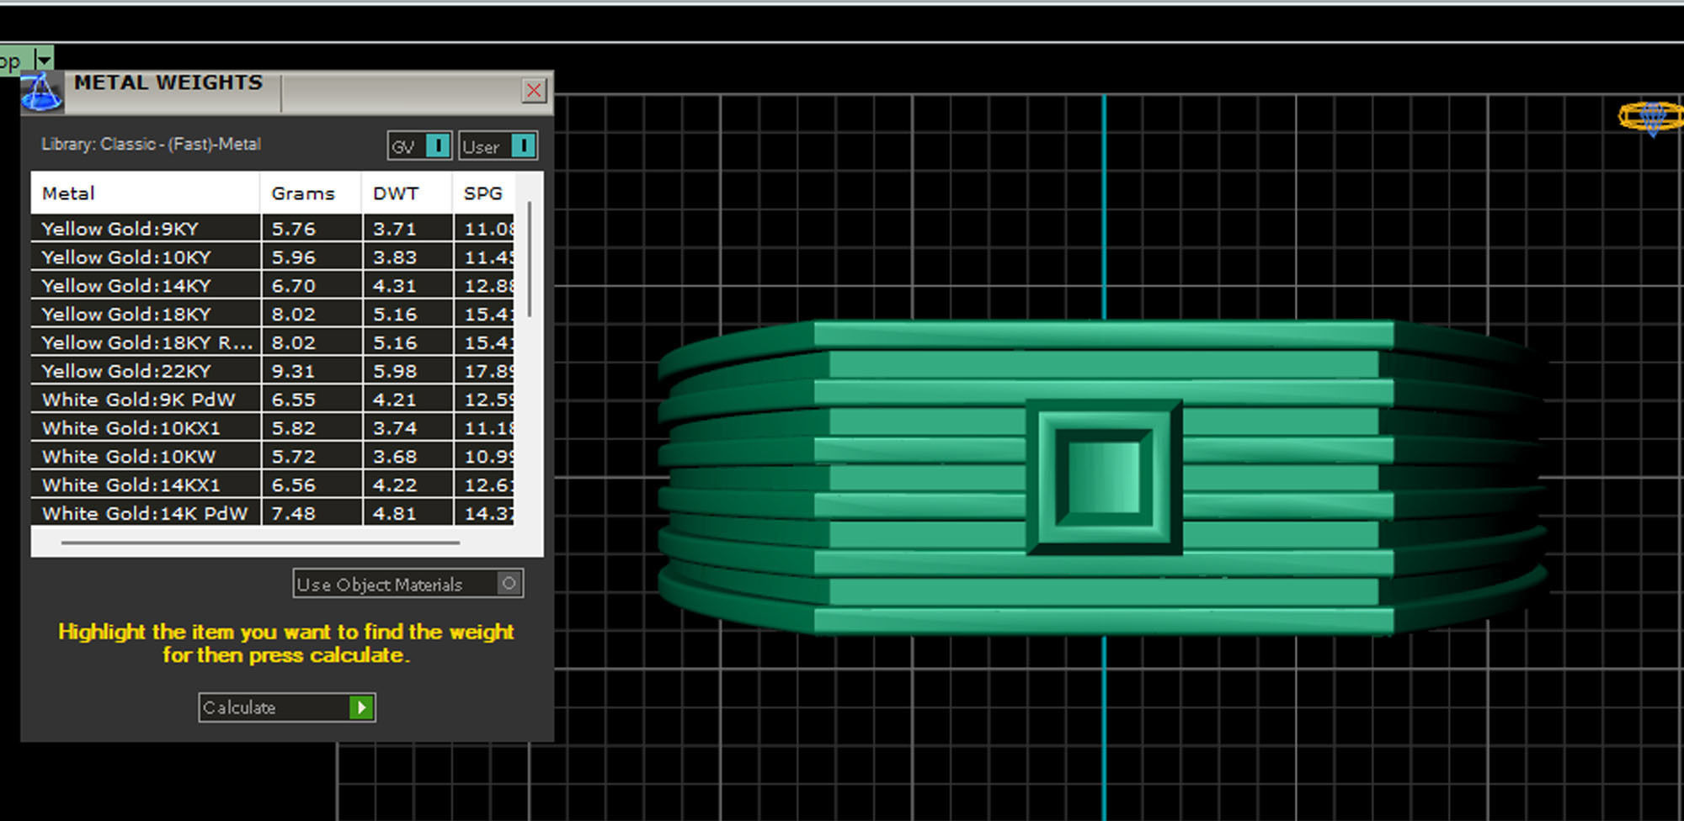Click the vertical scrollbar of the metal list

530,259
